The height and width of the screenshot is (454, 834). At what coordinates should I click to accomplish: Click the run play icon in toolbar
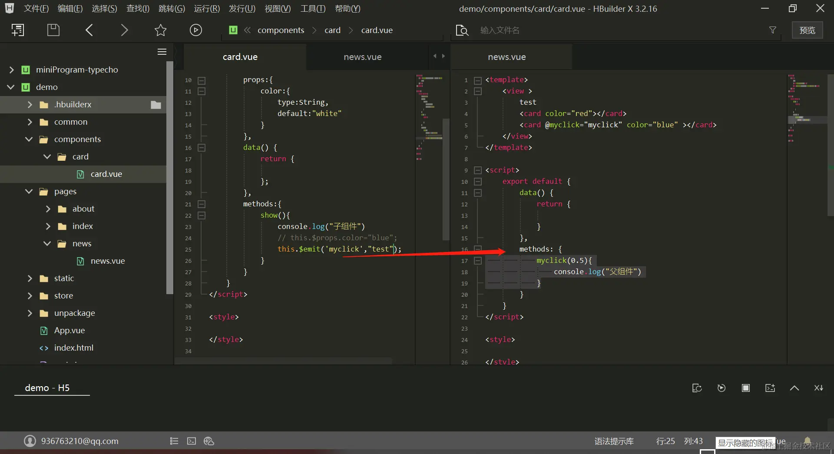pyautogui.click(x=196, y=30)
